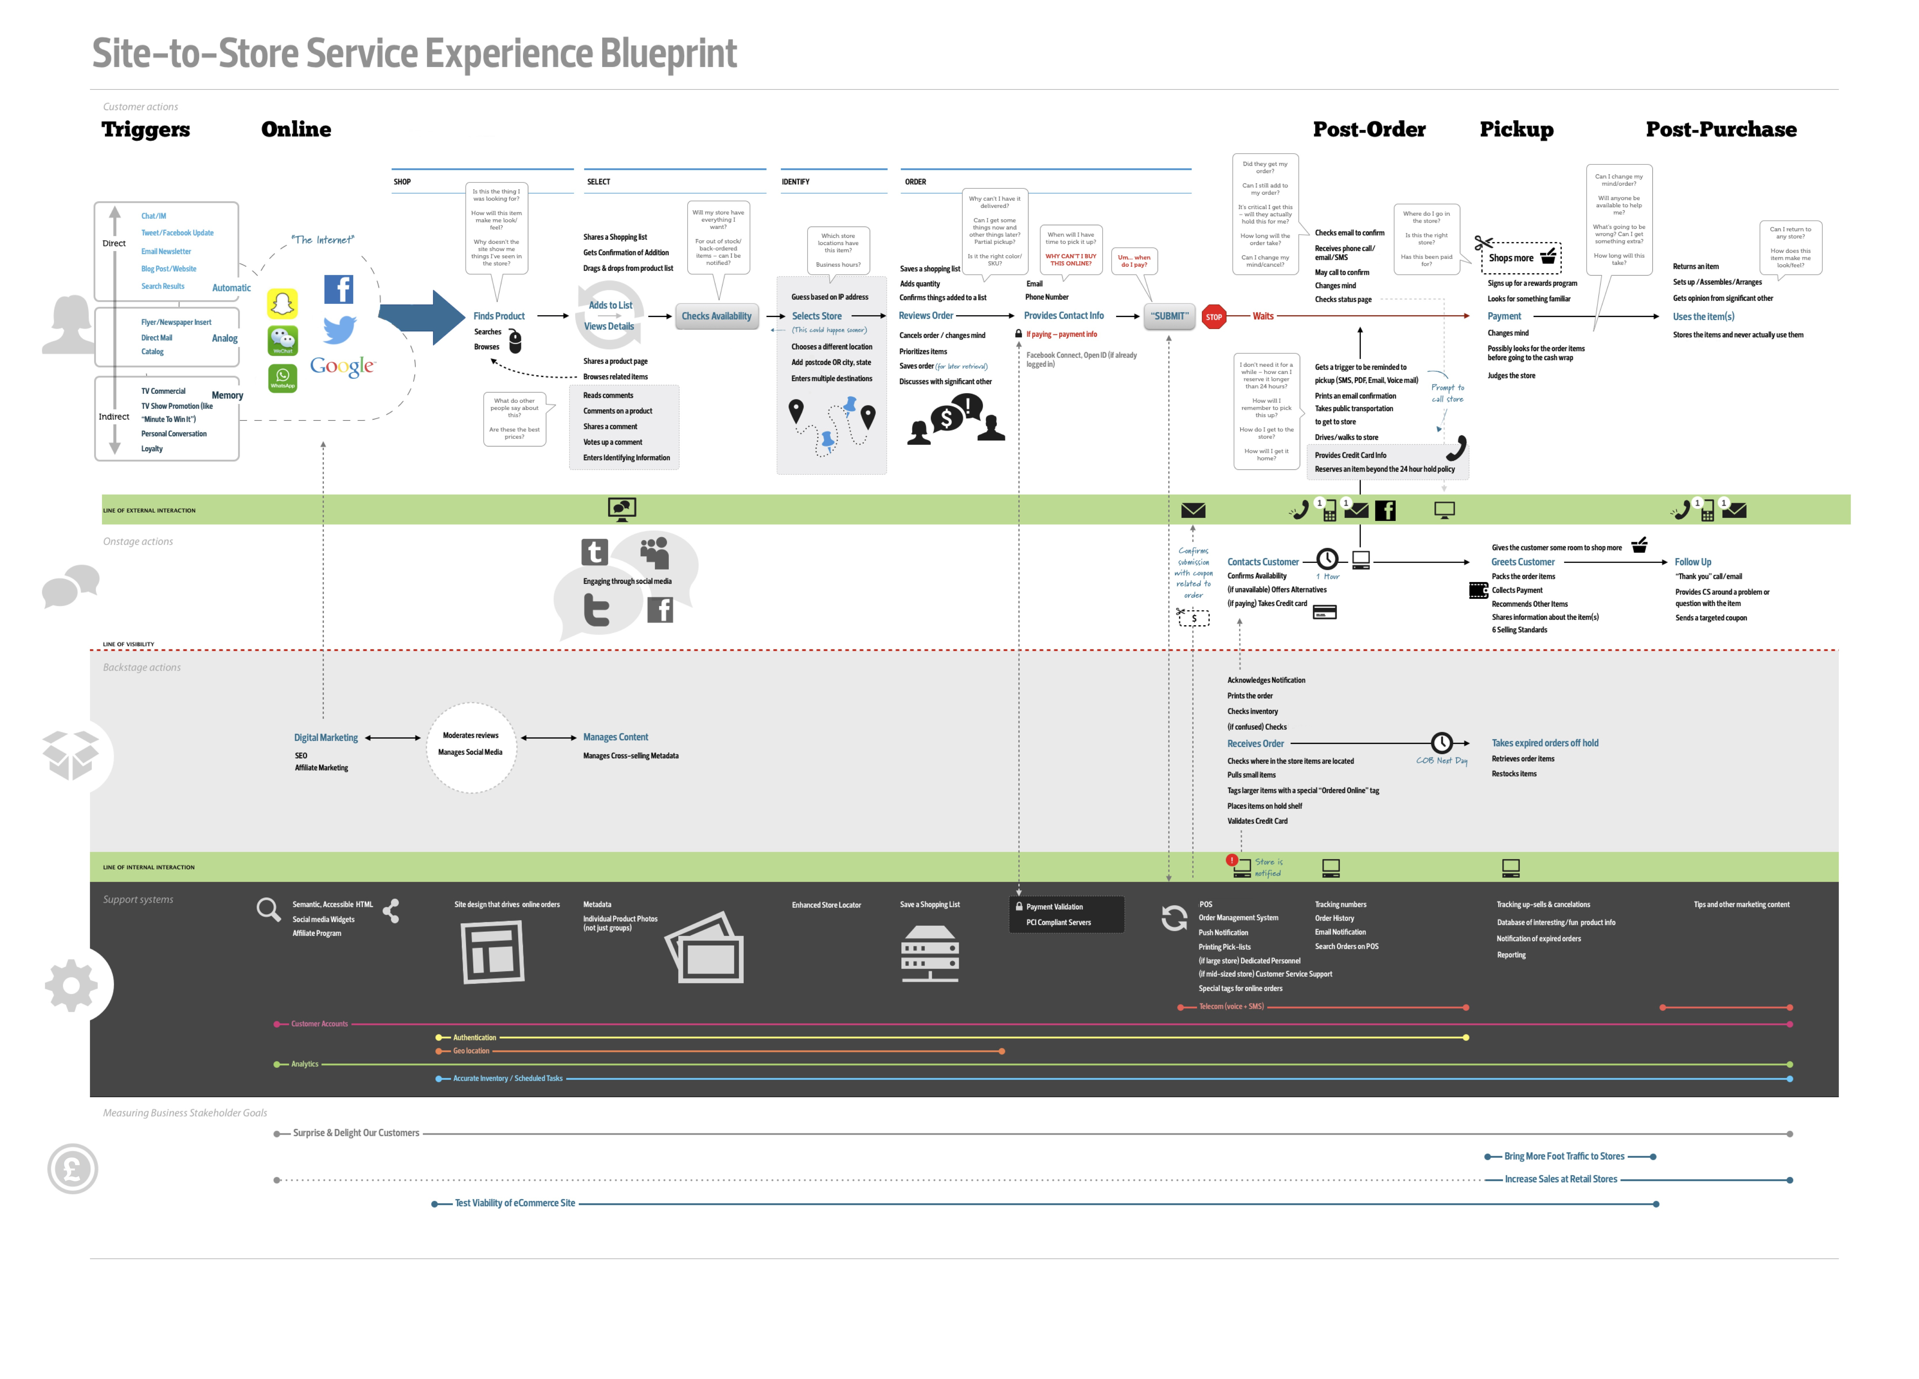Click the pound currency coin icon

click(x=73, y=1168)
